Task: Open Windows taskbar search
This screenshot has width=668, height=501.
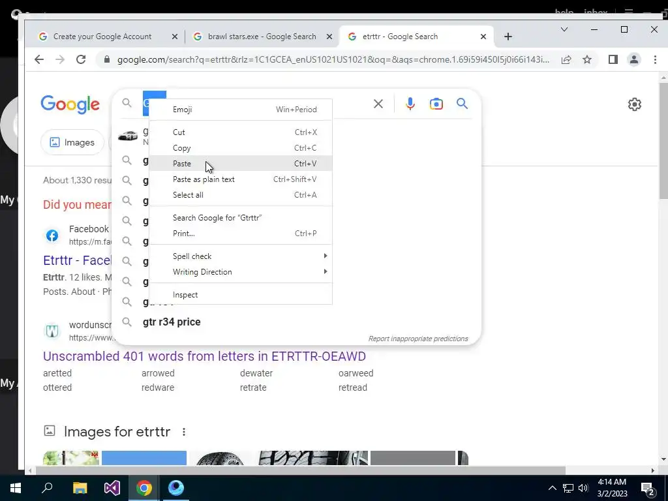Action: [x=47, y=487]
